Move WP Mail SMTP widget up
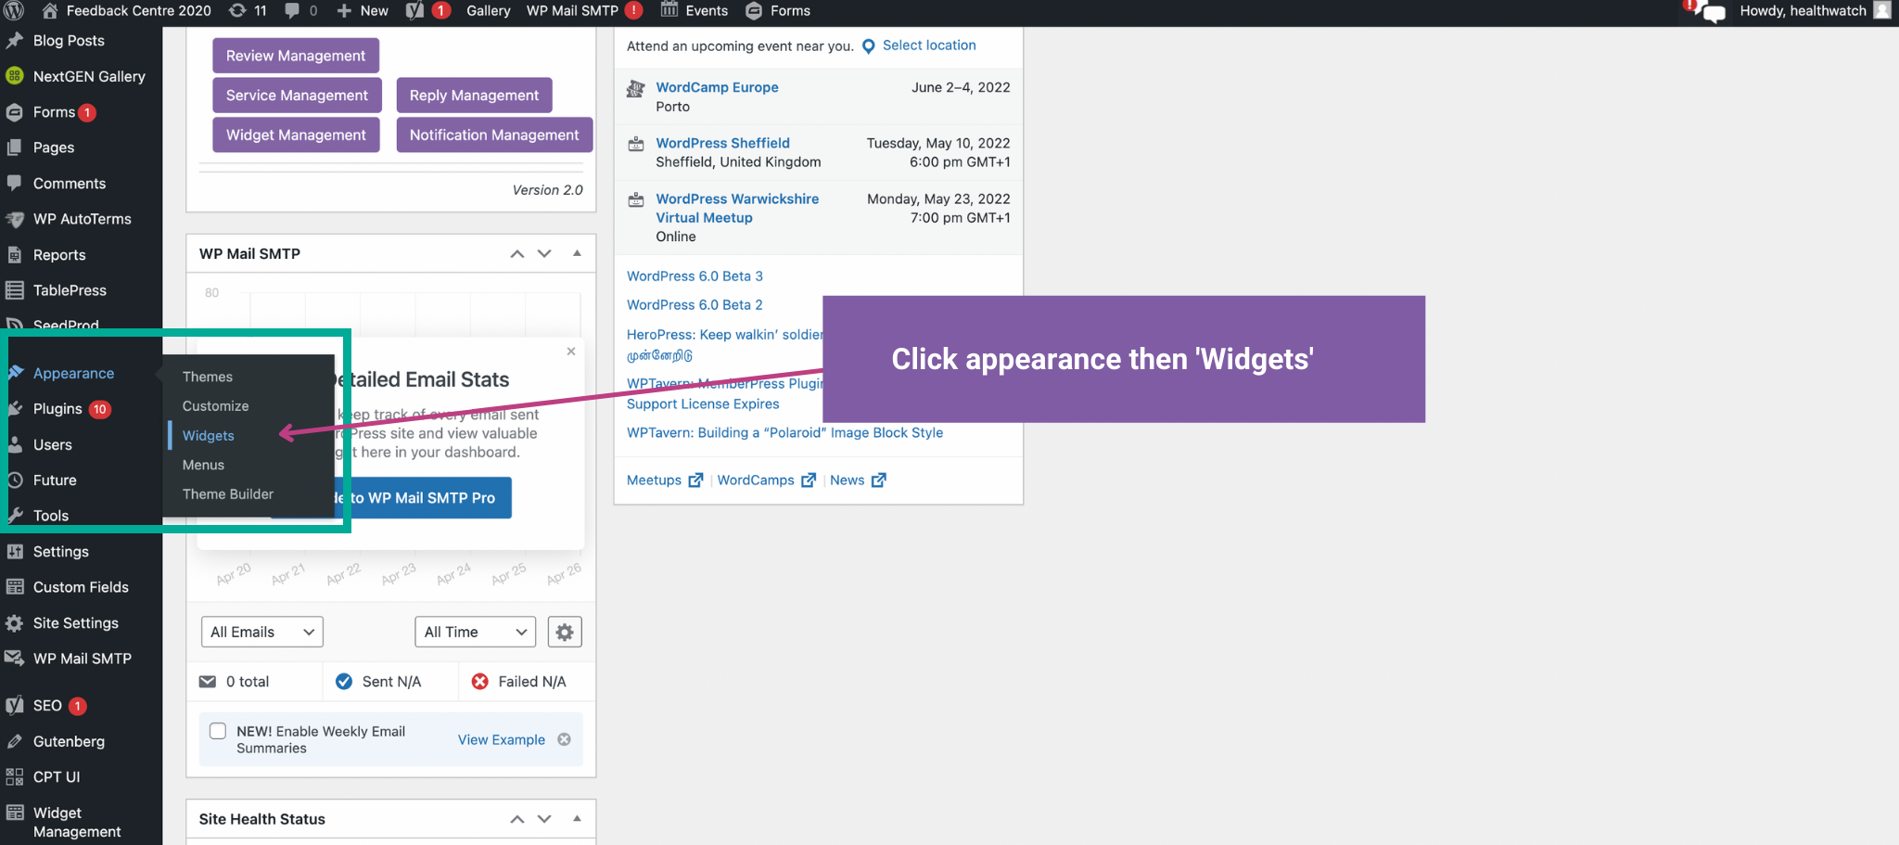The width and height of the screenshot is (1899, 845). [x=517, y=254]
